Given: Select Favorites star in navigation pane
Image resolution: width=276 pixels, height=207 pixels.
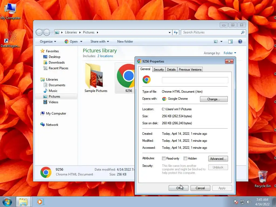Looking at the screenshot, I should 42,51.
